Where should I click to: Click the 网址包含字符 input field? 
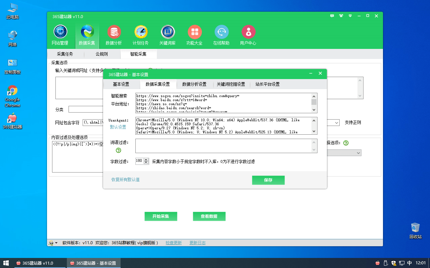click(93, 123)
